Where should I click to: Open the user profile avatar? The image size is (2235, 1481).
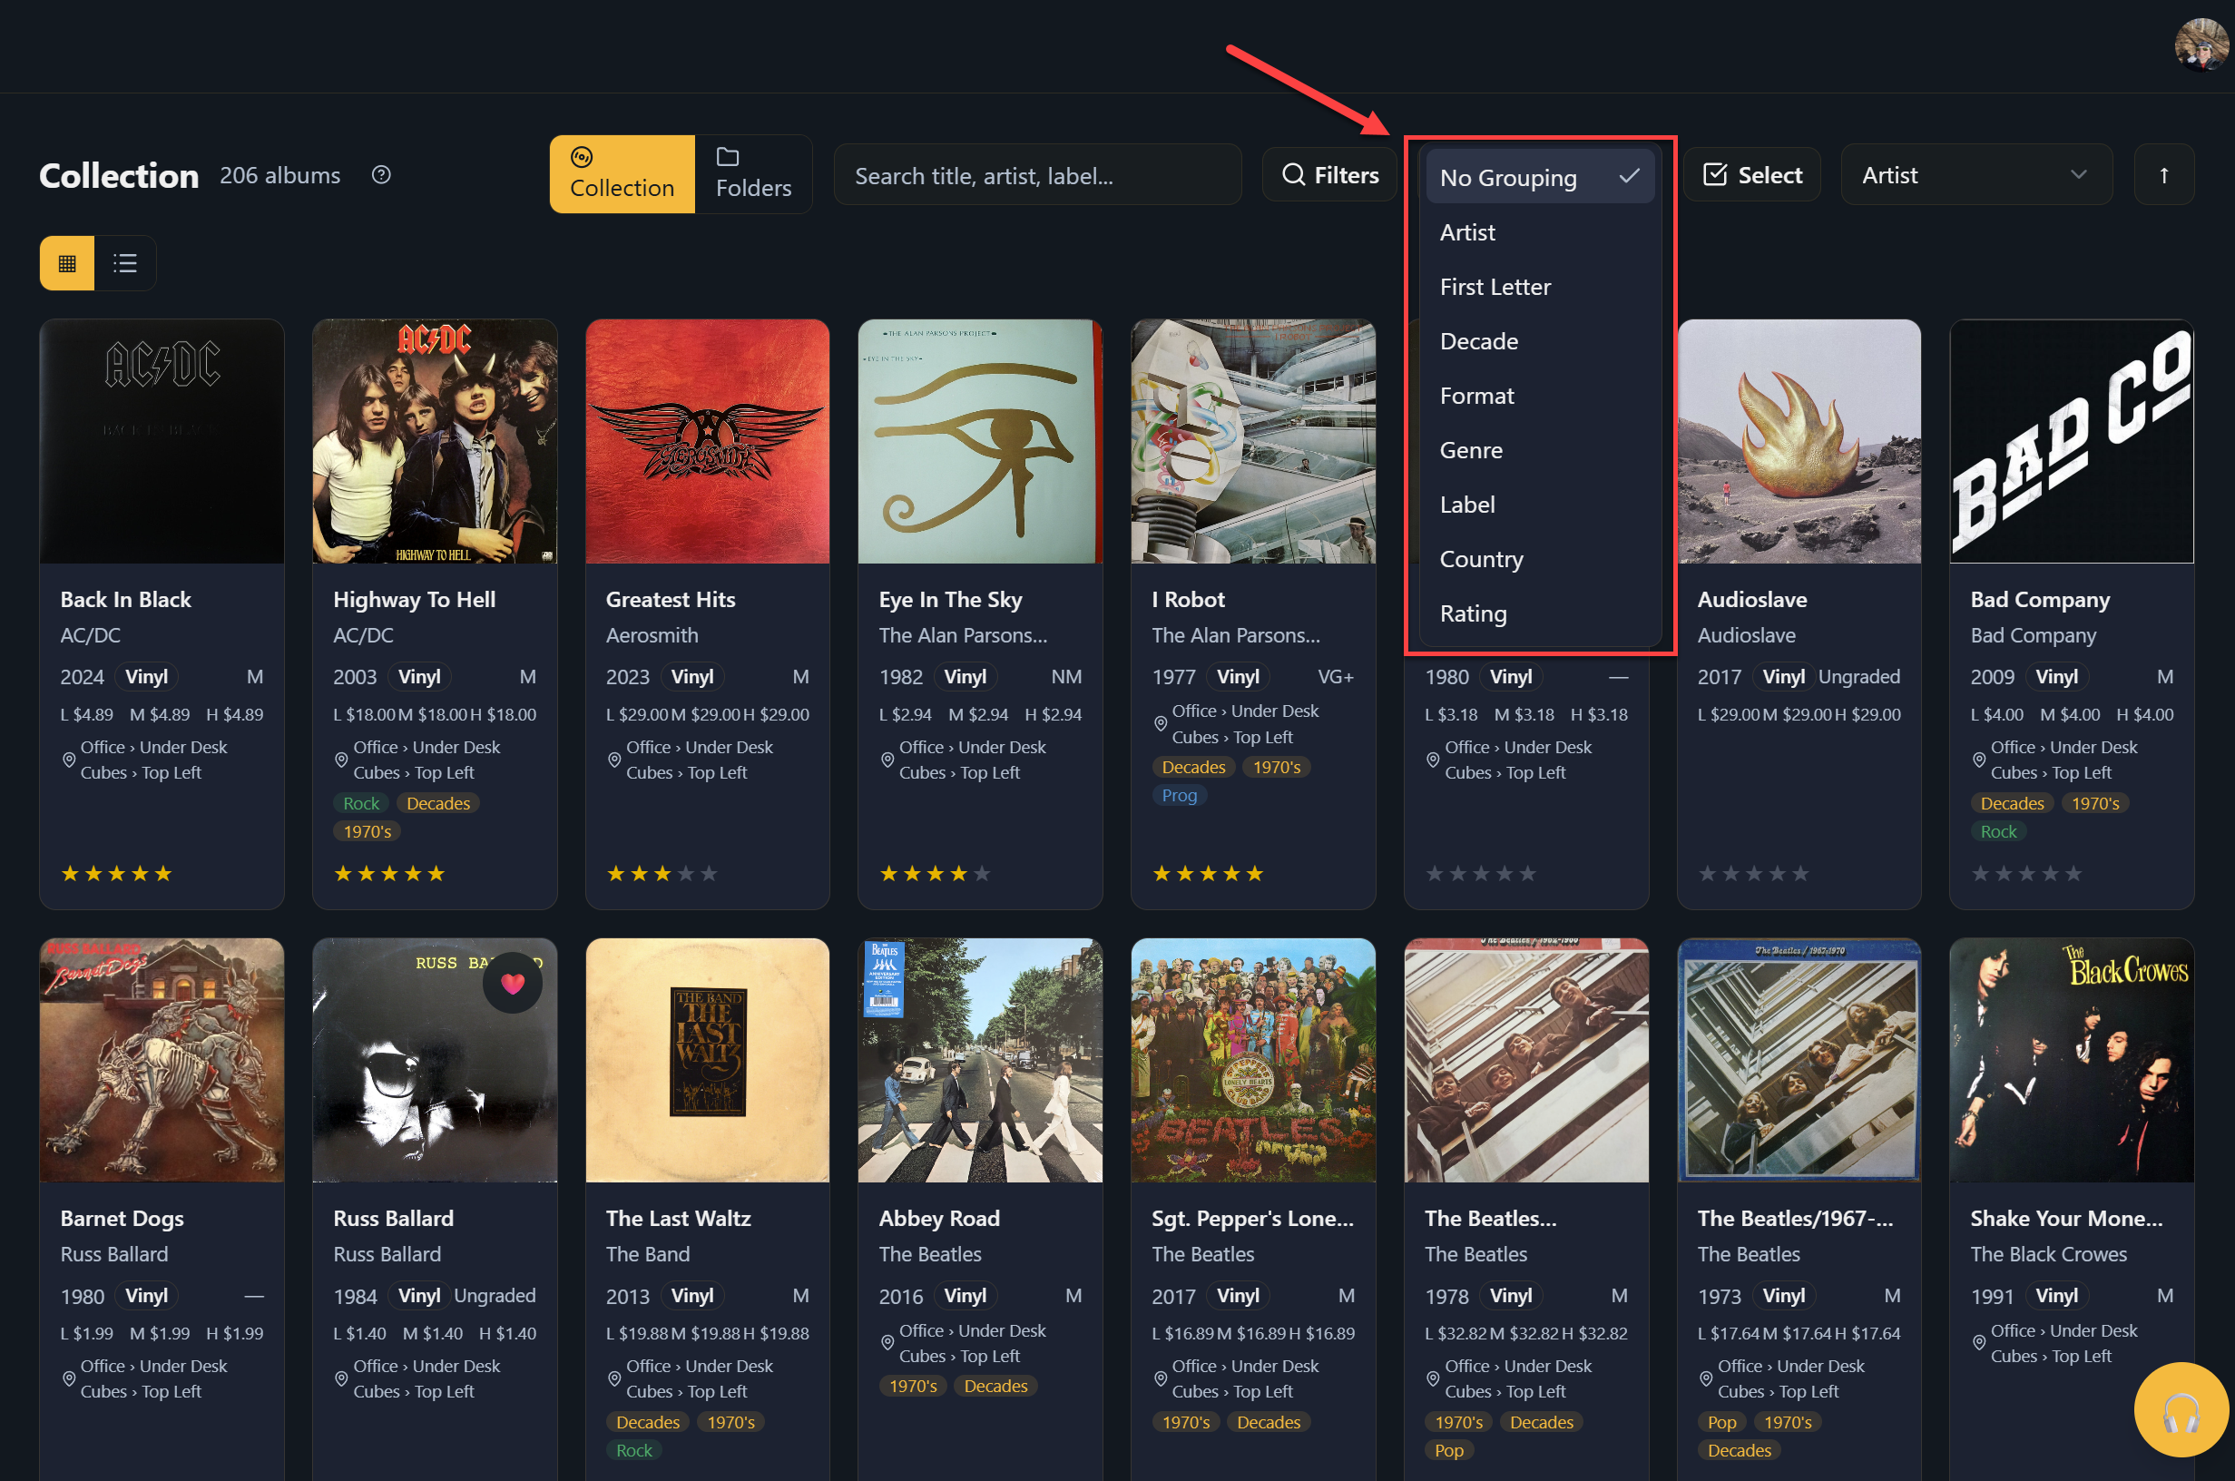pos(2201,44)
